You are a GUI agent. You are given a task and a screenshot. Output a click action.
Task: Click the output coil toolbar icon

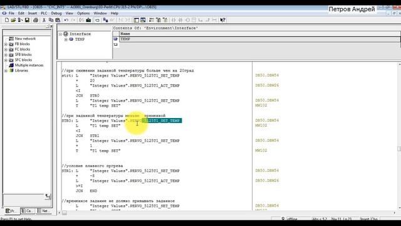(x=187, y=20)
